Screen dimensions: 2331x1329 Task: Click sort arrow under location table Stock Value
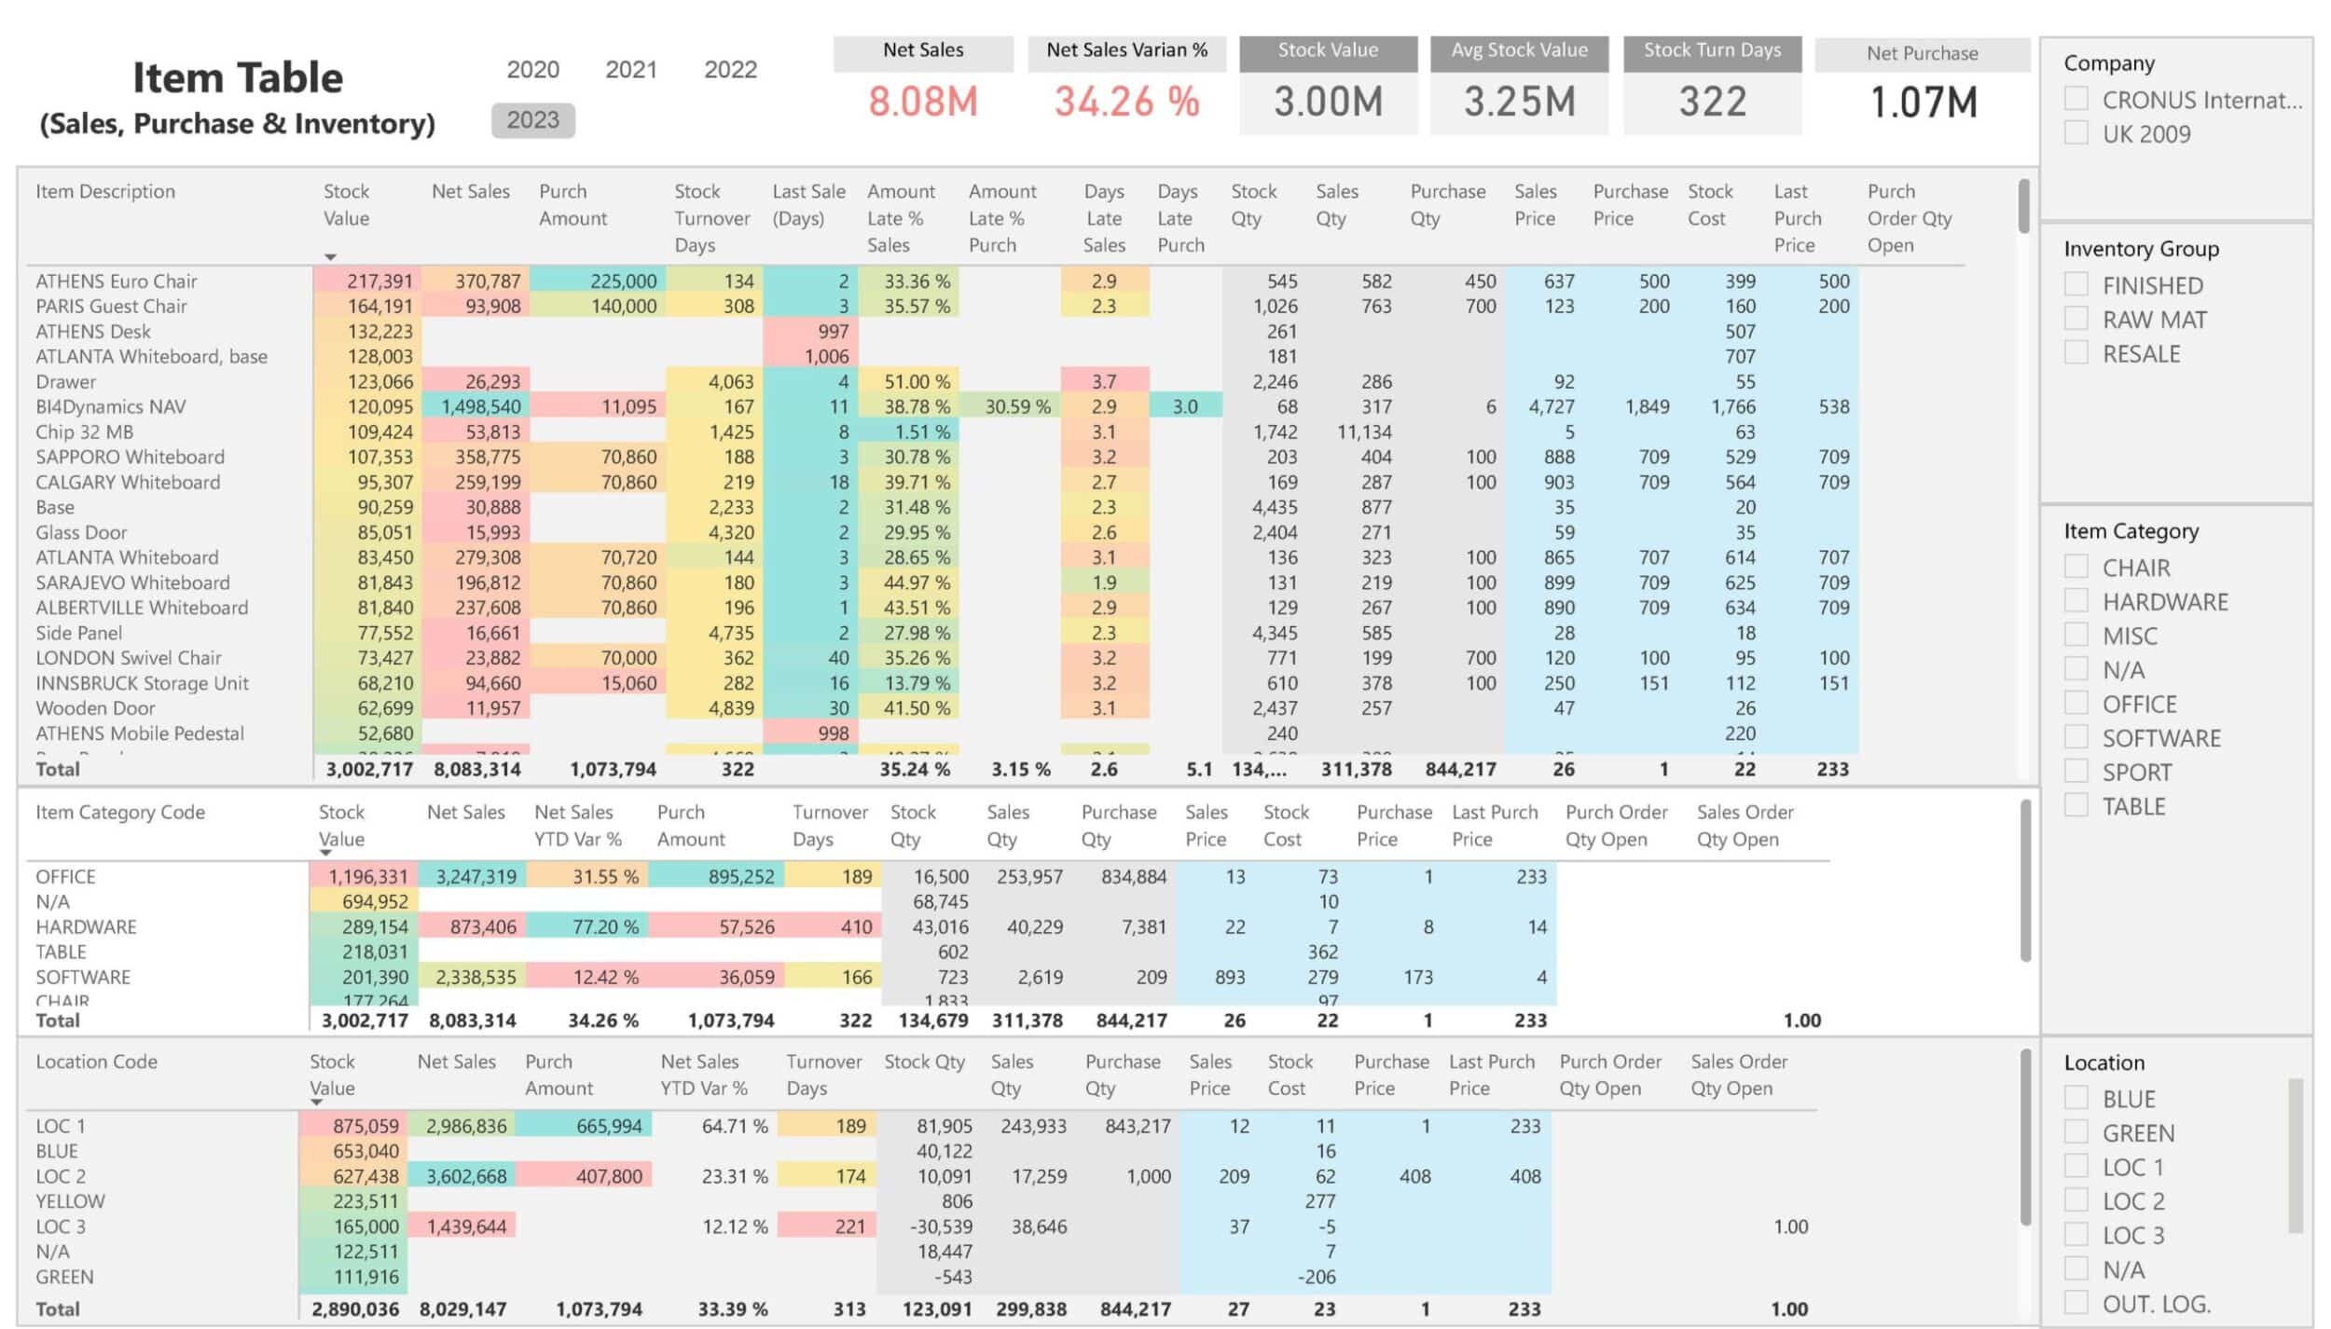point(316,1102)
